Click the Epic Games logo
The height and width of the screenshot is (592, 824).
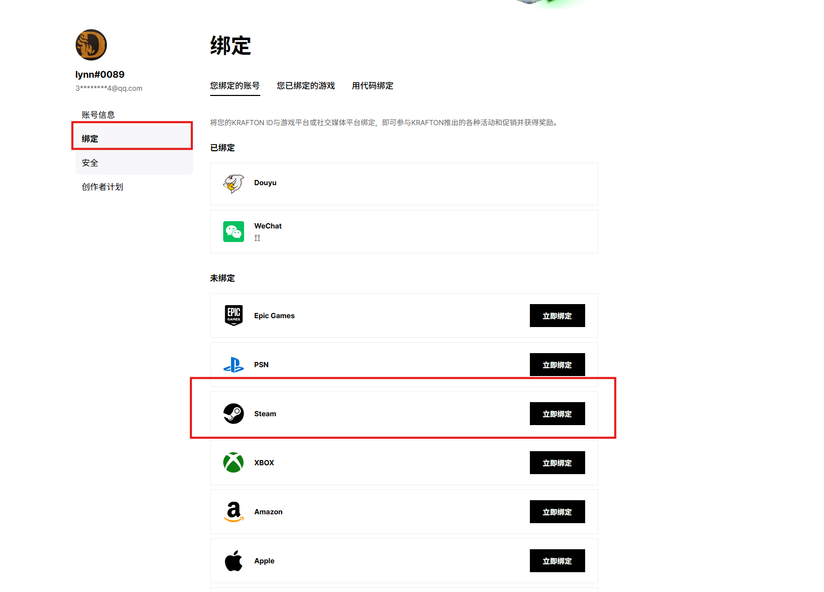tap(234, 316)
